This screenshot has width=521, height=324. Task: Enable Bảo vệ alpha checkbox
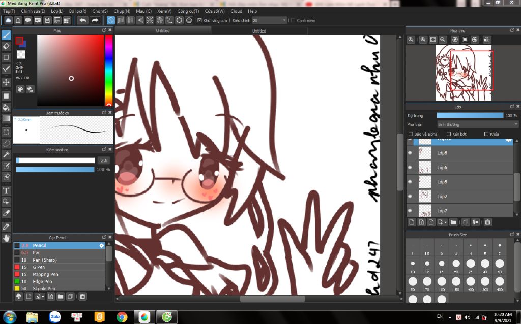pyautogui.click(x=411, y=134)
